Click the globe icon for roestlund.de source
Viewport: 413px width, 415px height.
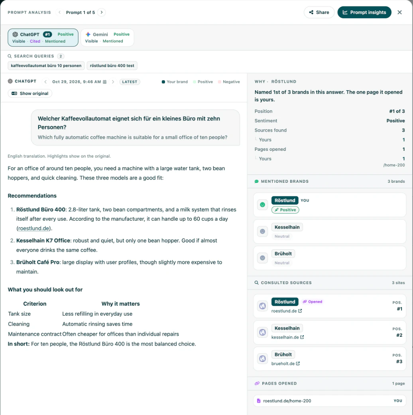262,306
